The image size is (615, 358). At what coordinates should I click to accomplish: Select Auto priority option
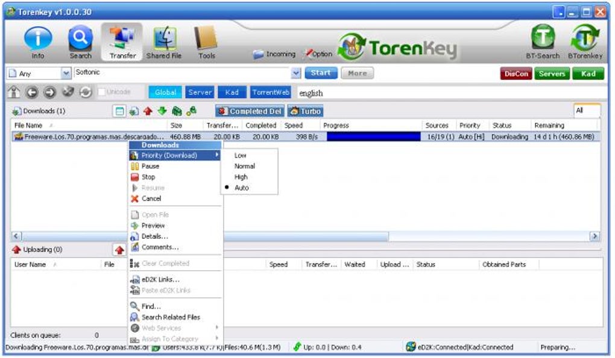point(249,188)
